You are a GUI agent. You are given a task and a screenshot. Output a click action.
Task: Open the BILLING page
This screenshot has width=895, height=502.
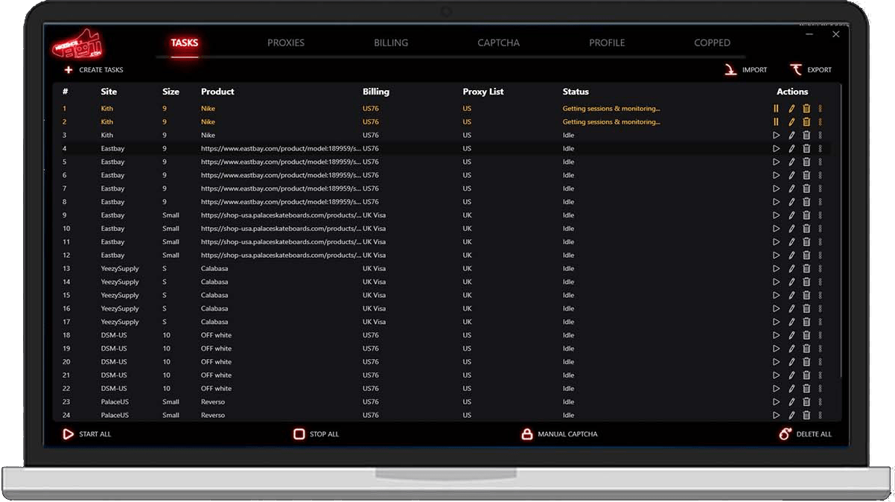tap(390, 42)
